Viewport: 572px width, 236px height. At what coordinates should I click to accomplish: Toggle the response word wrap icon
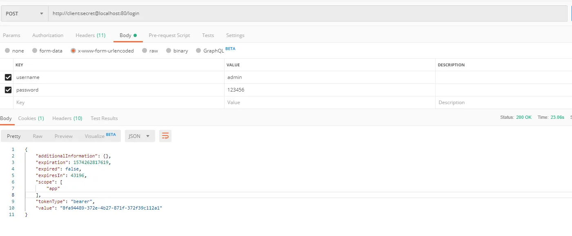[x=165, y=136]
